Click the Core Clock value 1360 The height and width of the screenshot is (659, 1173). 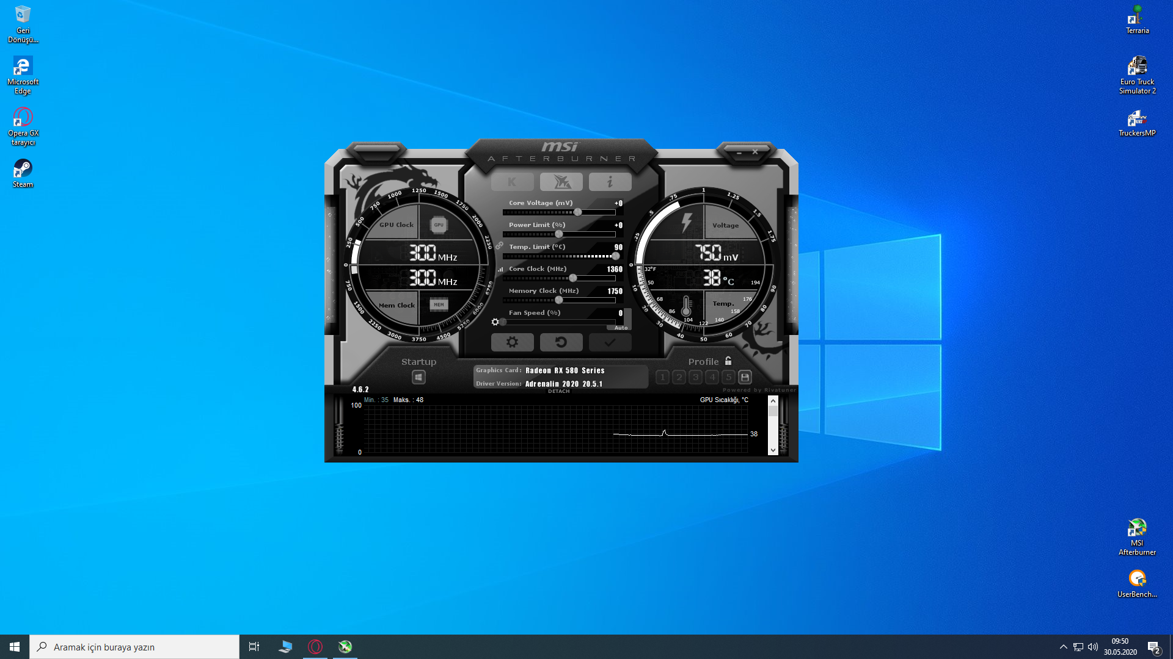pos(615,269)
